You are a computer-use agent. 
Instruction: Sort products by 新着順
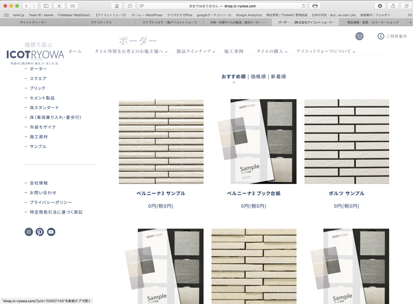(278, 77)
